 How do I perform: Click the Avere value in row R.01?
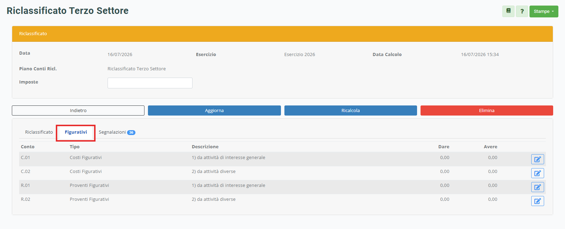click(x=493, y=185)
